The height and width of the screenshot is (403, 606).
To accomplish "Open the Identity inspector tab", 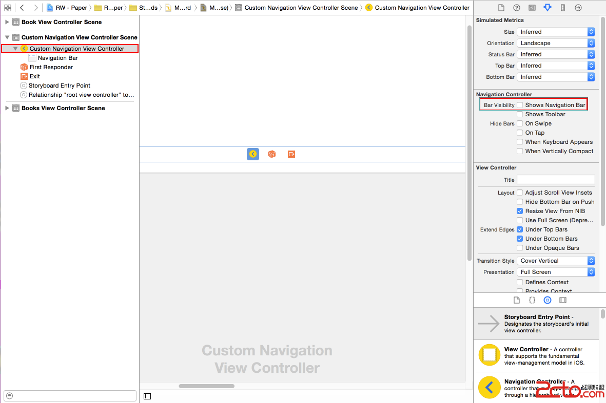I will [532, 8].
